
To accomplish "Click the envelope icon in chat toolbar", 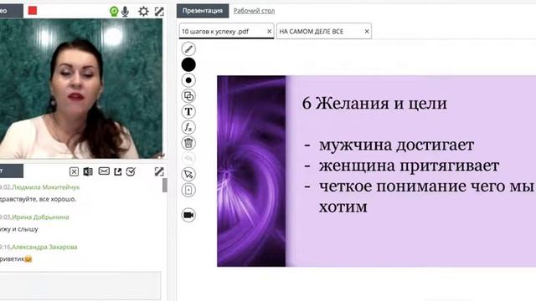I will (104, 171).
